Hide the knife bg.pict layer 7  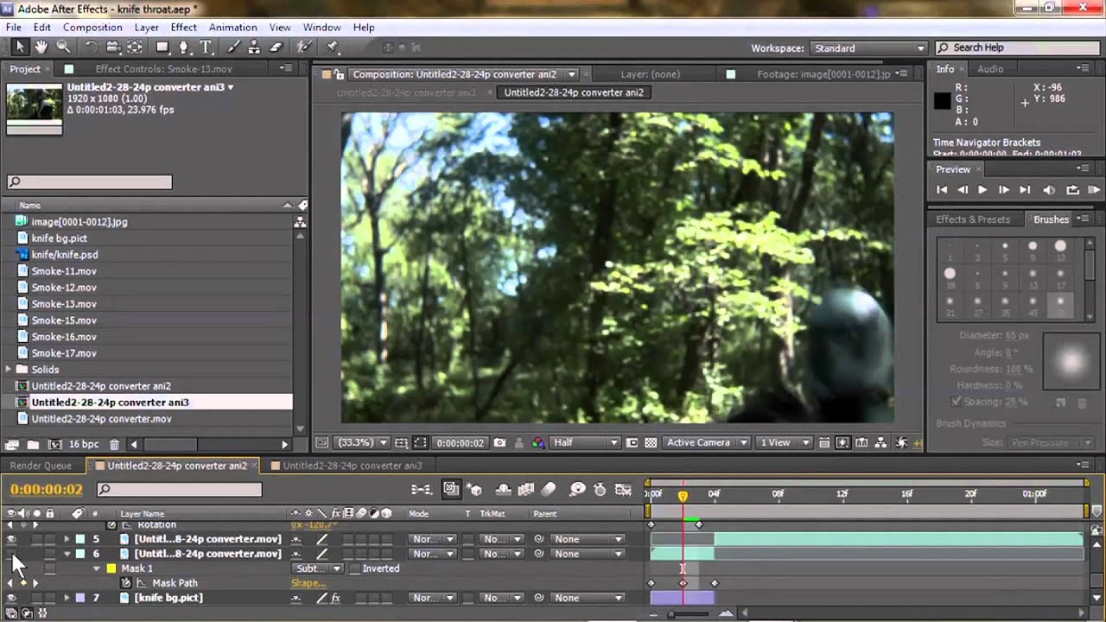(11, 598)
